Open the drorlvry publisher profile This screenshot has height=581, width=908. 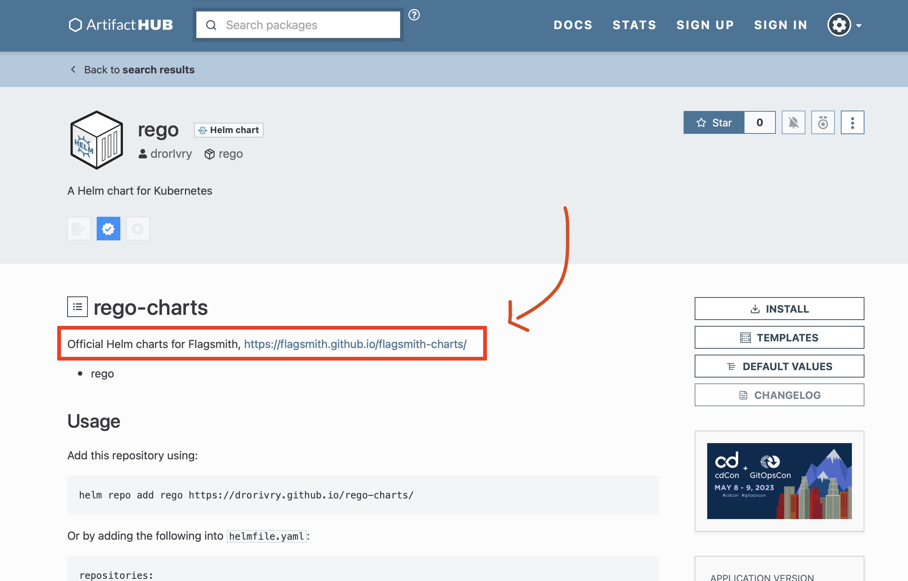click(165, 154)
